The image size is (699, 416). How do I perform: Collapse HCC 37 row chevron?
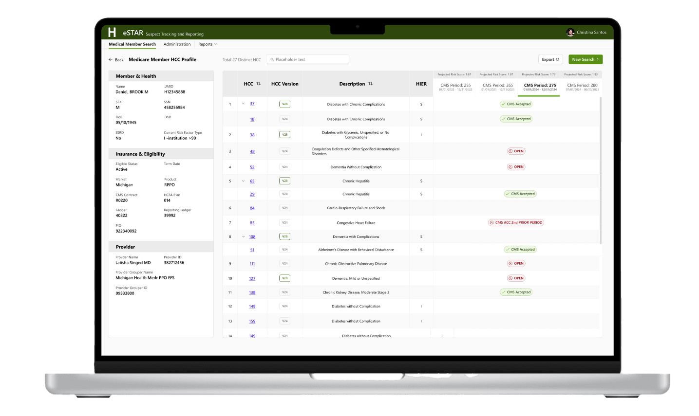[x=244, y=104]
